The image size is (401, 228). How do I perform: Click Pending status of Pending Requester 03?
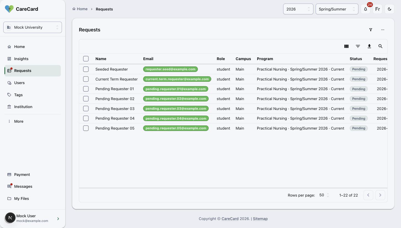point(359,109)
